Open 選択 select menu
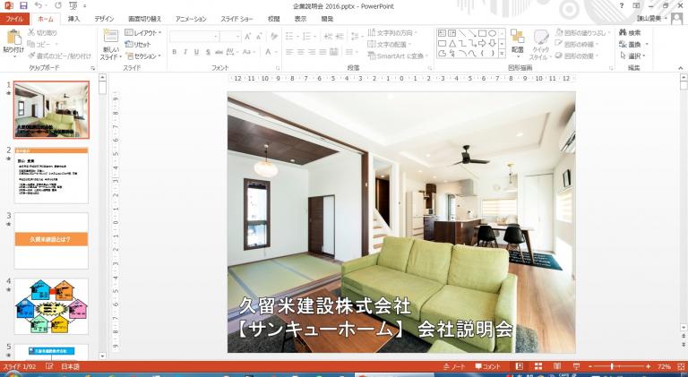This screenshot has height=377, width=688. click(632, 56)
